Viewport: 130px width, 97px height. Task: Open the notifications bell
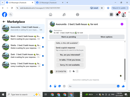click(x=118, y=14)
